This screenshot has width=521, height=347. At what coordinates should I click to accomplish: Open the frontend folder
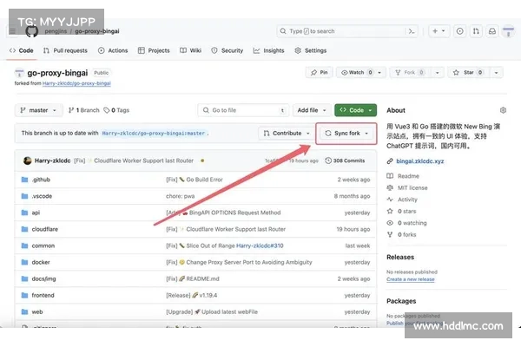43,296
